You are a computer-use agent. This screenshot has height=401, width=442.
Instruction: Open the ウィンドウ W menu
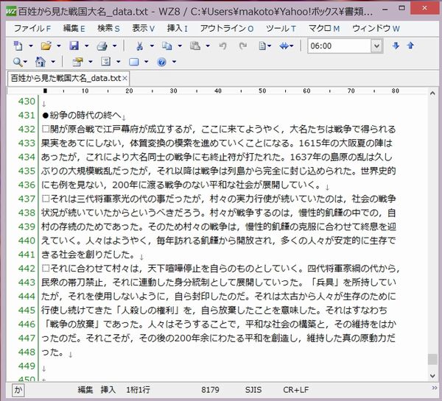pyautogui.click(x=376, y=29)
